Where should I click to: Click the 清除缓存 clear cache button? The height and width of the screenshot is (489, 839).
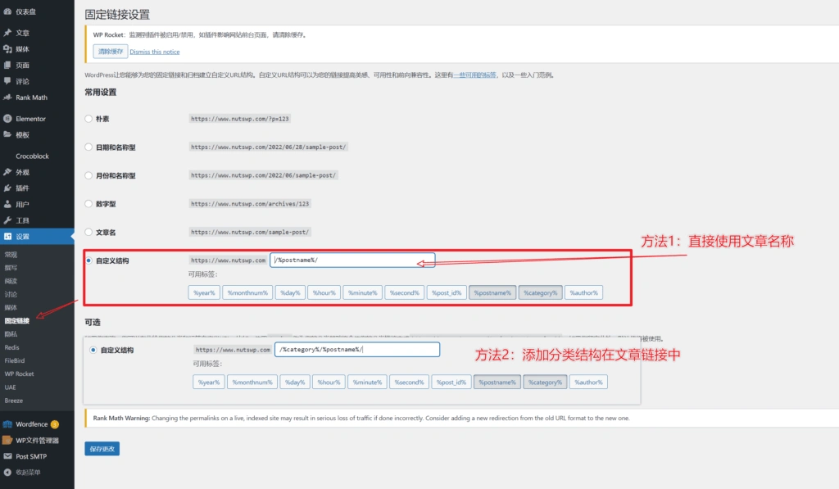pyautogui.click(x=109, y=52)
